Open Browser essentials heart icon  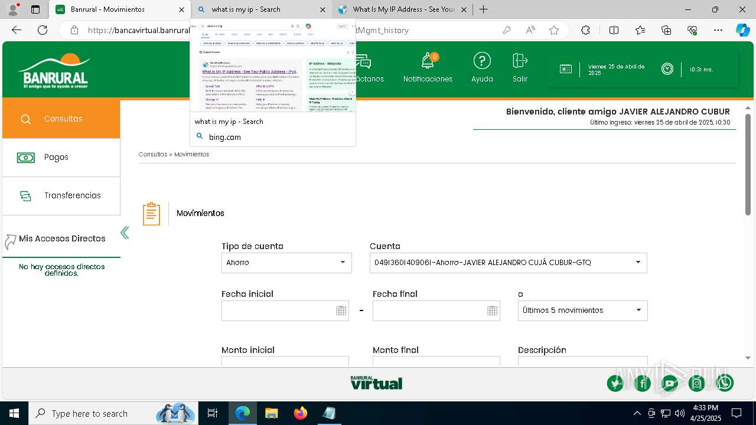coord(692,30)
